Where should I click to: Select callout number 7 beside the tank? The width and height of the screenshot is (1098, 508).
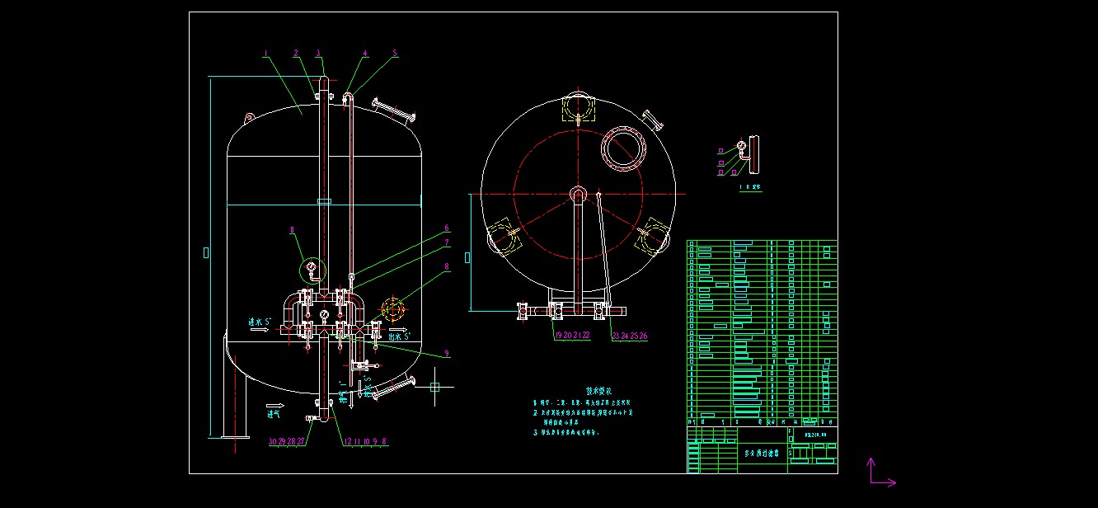click(x=446, y=243)
